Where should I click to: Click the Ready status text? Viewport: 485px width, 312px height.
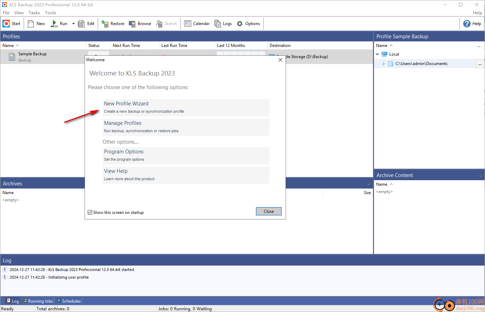coord(7,309)
